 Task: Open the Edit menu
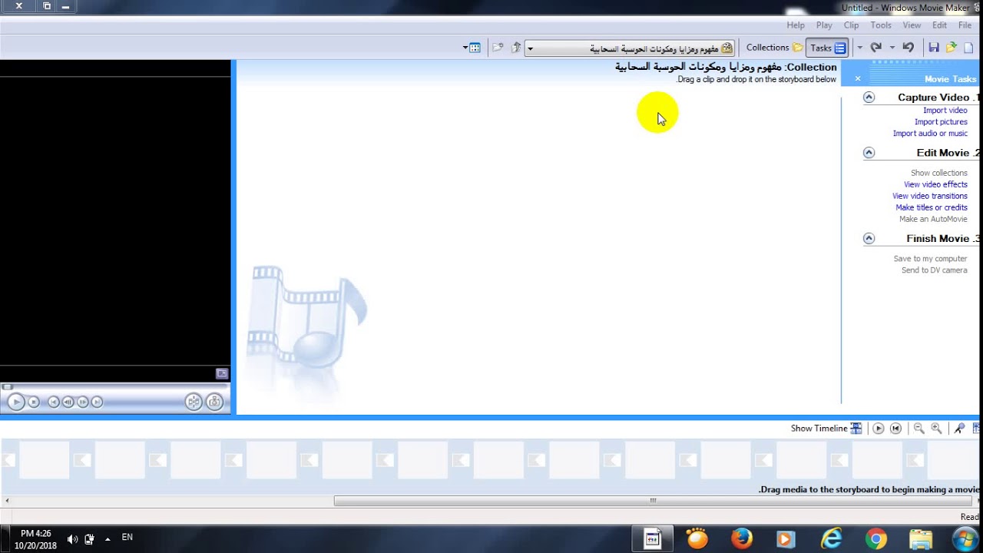(x=939, y=25)
